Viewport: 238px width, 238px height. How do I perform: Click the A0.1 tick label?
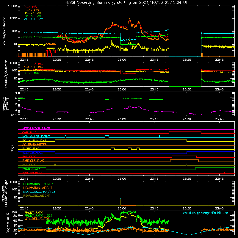click(14, 115)
